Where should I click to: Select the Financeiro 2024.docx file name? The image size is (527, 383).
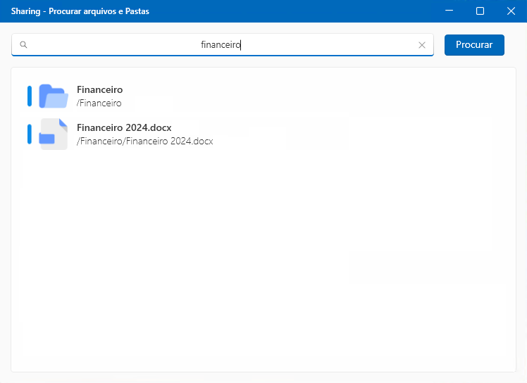124,127
